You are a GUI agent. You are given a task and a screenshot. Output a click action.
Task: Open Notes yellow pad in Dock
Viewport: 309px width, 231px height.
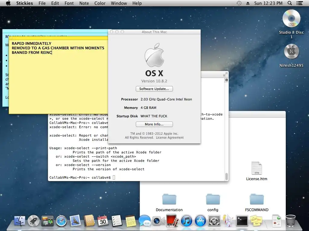[x=131, y=221]
